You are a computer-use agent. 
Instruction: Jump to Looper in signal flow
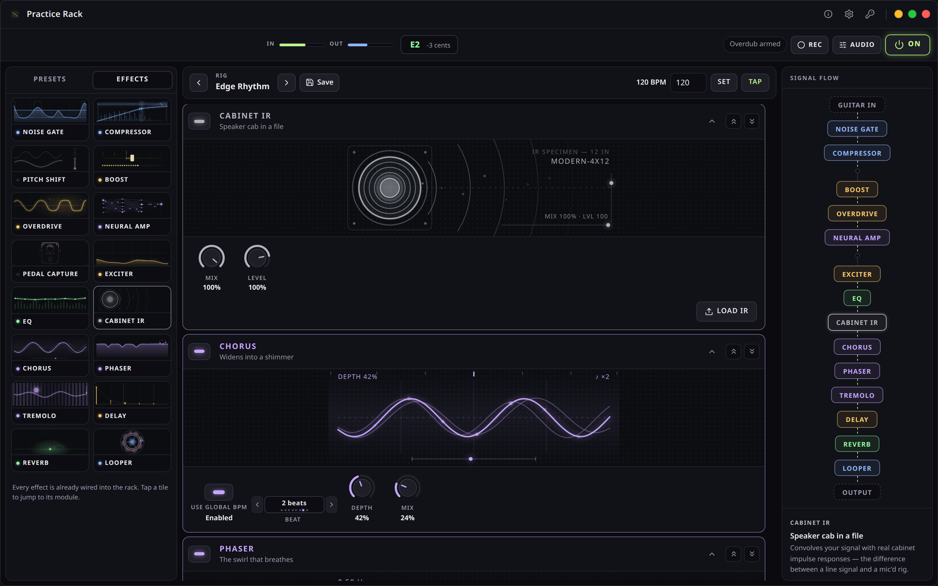click(857, 468)
